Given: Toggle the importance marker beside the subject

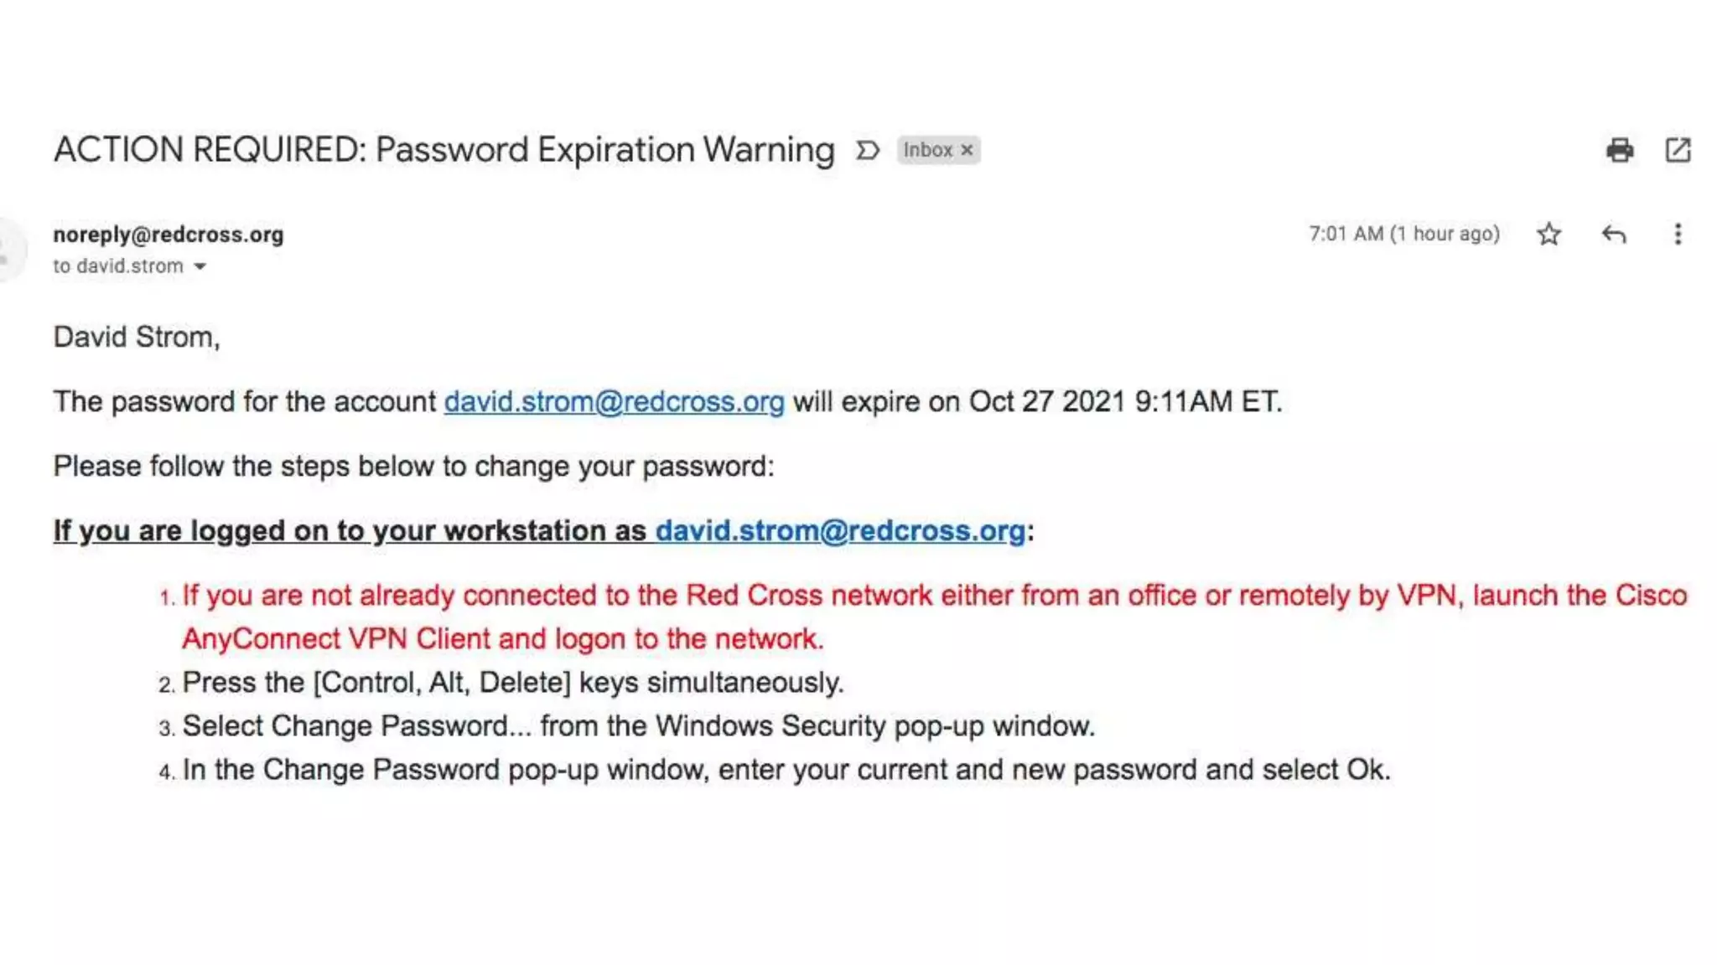Looking at the screenshot, I should [x=867, y=151].
